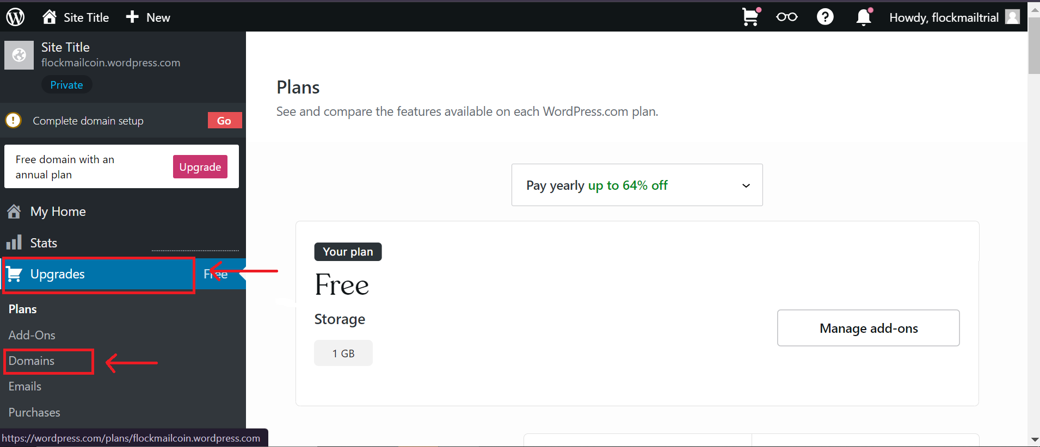
Task: Click the scrollbar down arrow
Action: point(1034,440)
